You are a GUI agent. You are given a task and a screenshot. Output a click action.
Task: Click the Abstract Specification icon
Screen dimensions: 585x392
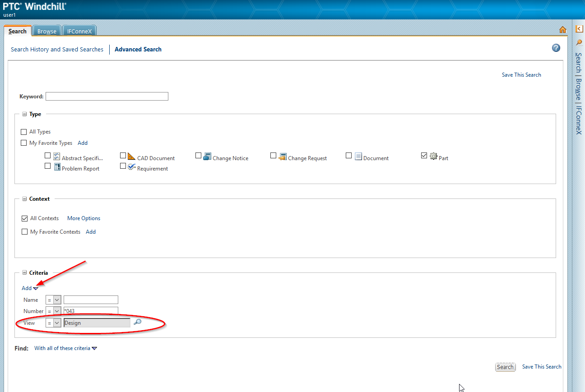[x=57, y=156]
